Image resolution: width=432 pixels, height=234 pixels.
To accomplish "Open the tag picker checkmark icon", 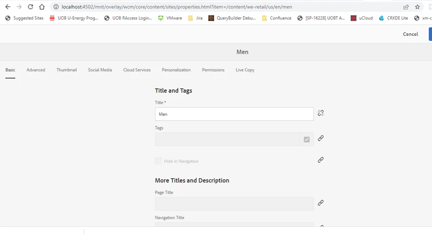I will click(x=307, y=140).
